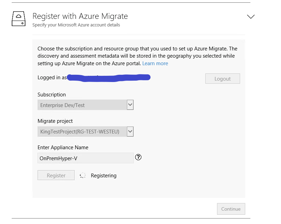Click the Register with Azure Migrate heading

click(80, 16)
